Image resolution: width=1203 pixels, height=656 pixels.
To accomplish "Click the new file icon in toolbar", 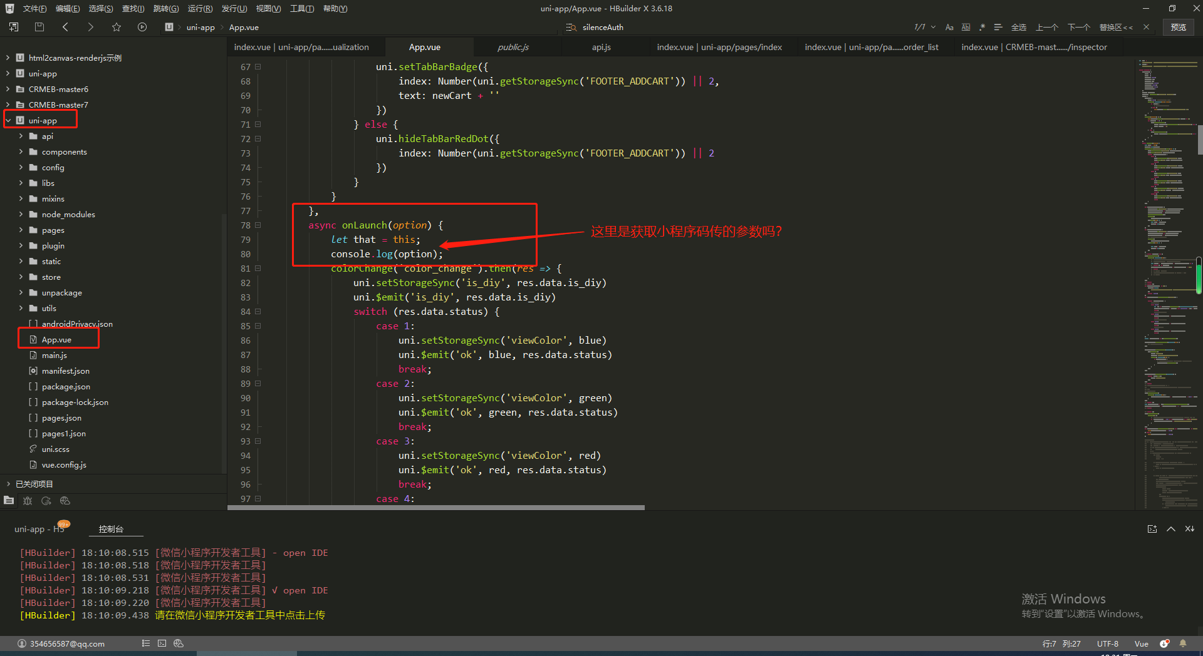I will click(x=14, y=27).
